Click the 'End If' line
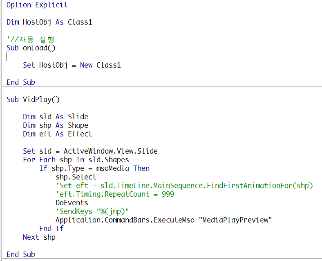 pyautogui.click(x=51, y=229)
